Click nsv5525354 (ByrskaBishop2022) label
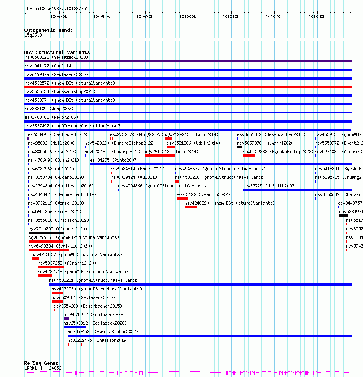 (x=60, y=91)
